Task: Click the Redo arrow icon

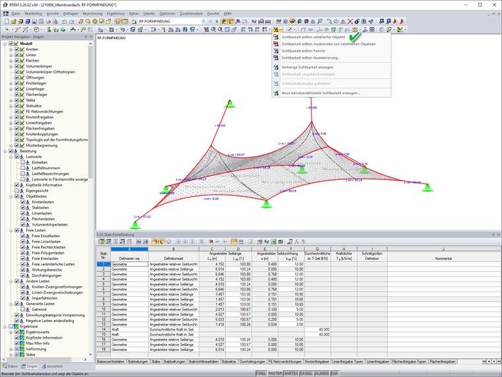Action: (x=72, y=21)
